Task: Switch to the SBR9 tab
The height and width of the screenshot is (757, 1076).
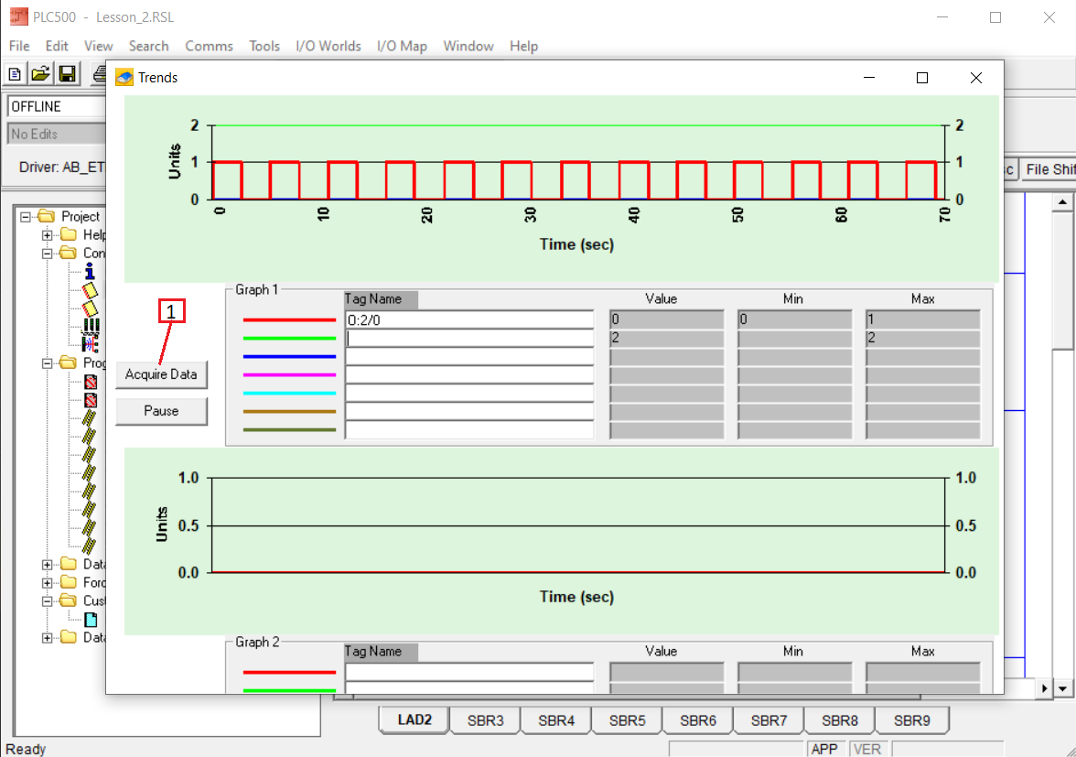Action: point(912,720)
